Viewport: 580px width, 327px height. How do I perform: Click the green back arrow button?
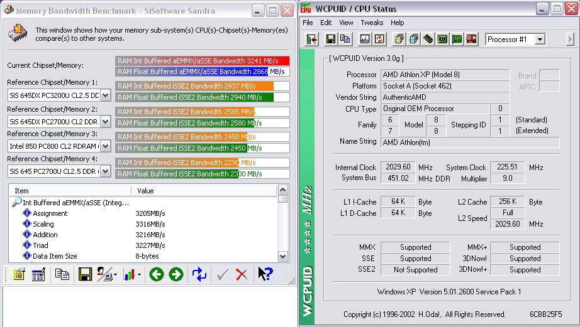point(156,274)
